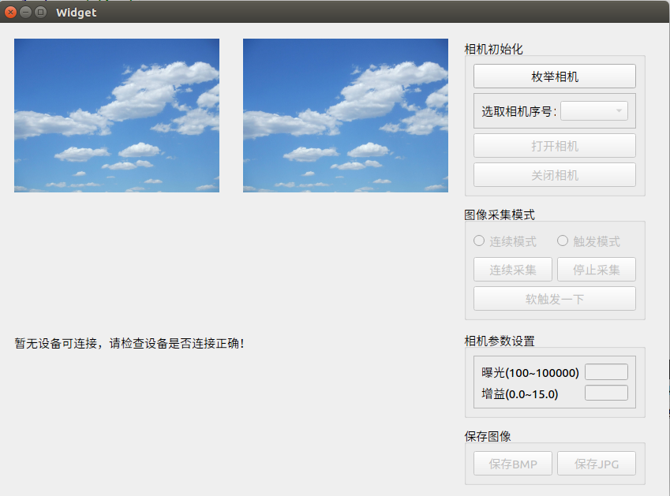
Task: Click the 暂无设备可连接 status message
Action: click(x=129, y=343)
